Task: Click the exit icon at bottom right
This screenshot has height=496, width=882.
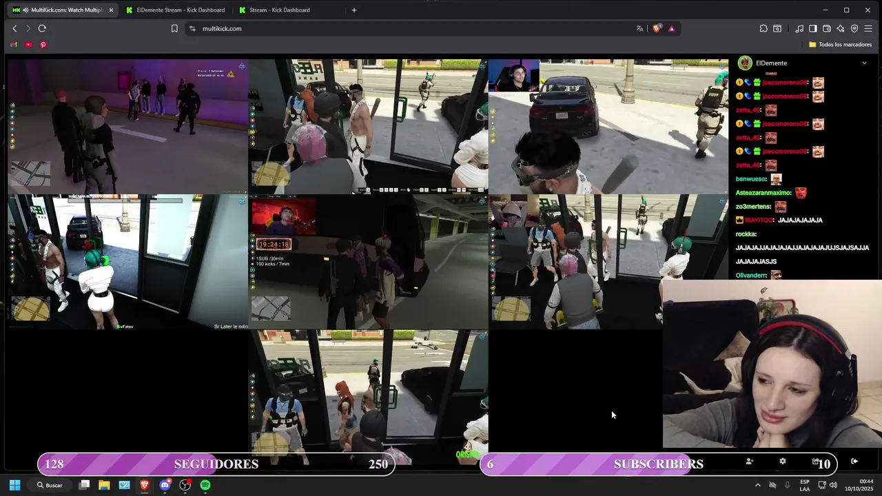Action: tap(854, 462)
